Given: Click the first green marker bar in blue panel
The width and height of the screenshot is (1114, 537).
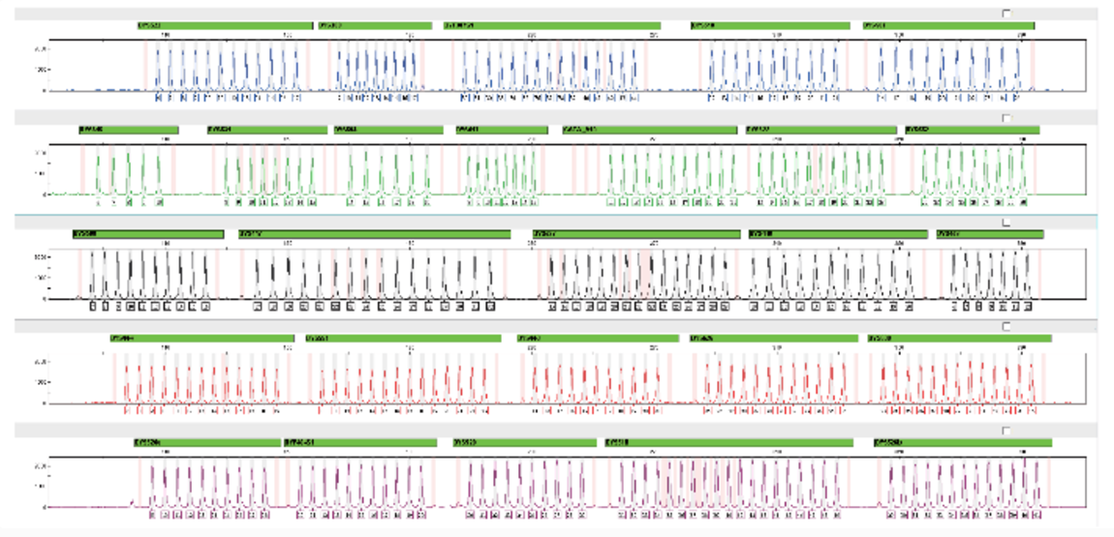Looking at the screenshot, I should pyautogui.click(x=225, y=25).
